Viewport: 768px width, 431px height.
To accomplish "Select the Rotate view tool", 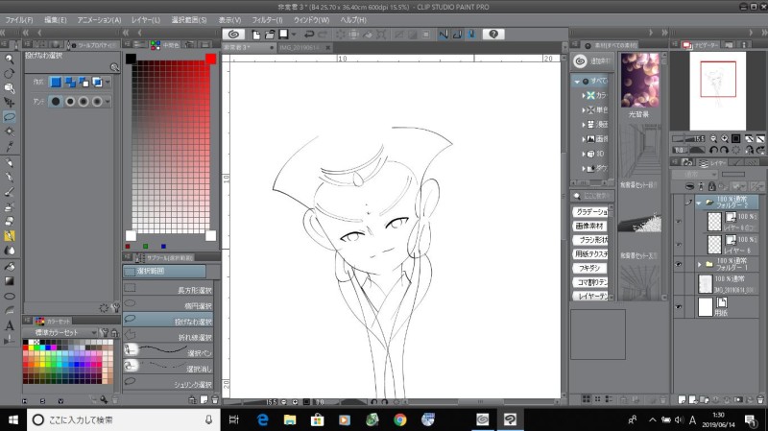I will [x=9, y=74].
